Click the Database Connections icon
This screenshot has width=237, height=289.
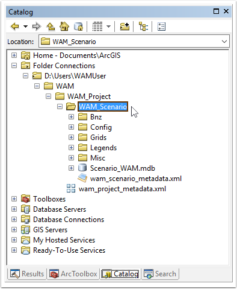click(x=25, y=220)
